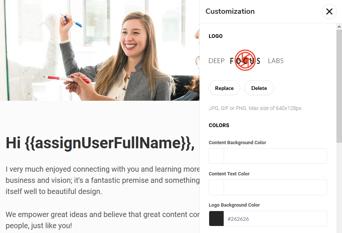Image resolution: width=342 pixels, height=233 pixels.
Task: Click the Replace logo button
Action: [x=224, y=88]
